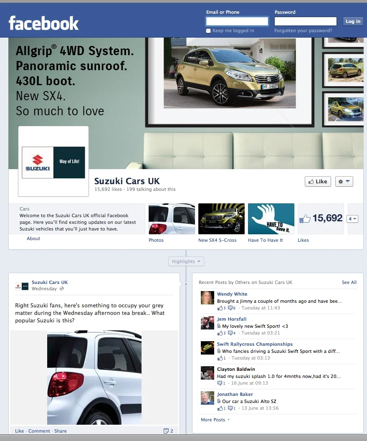Open the dropdown next to the likes box
Image resolution: width=367 pixels, height=441 pixels.
pyautogui.click(x=352, y=219)
